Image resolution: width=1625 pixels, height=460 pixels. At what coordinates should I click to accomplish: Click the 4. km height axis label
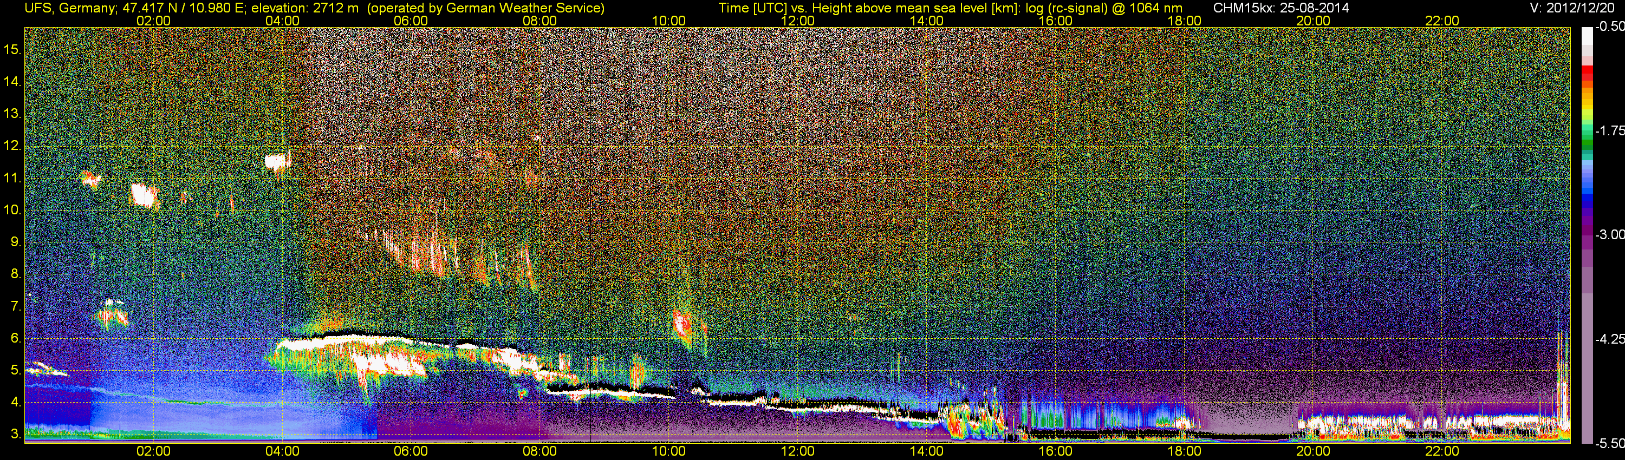pos(16,402)
